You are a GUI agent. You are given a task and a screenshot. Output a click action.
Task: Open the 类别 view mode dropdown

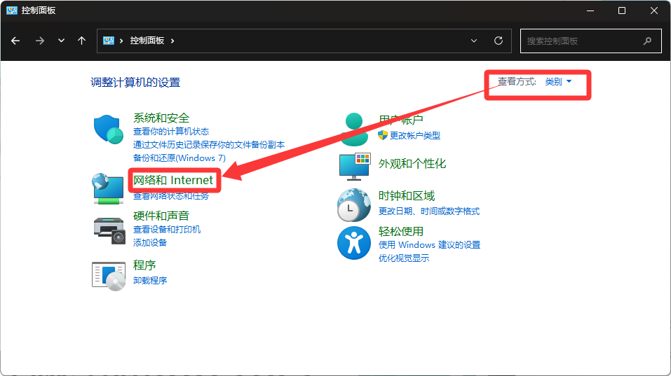click(558, 82)
